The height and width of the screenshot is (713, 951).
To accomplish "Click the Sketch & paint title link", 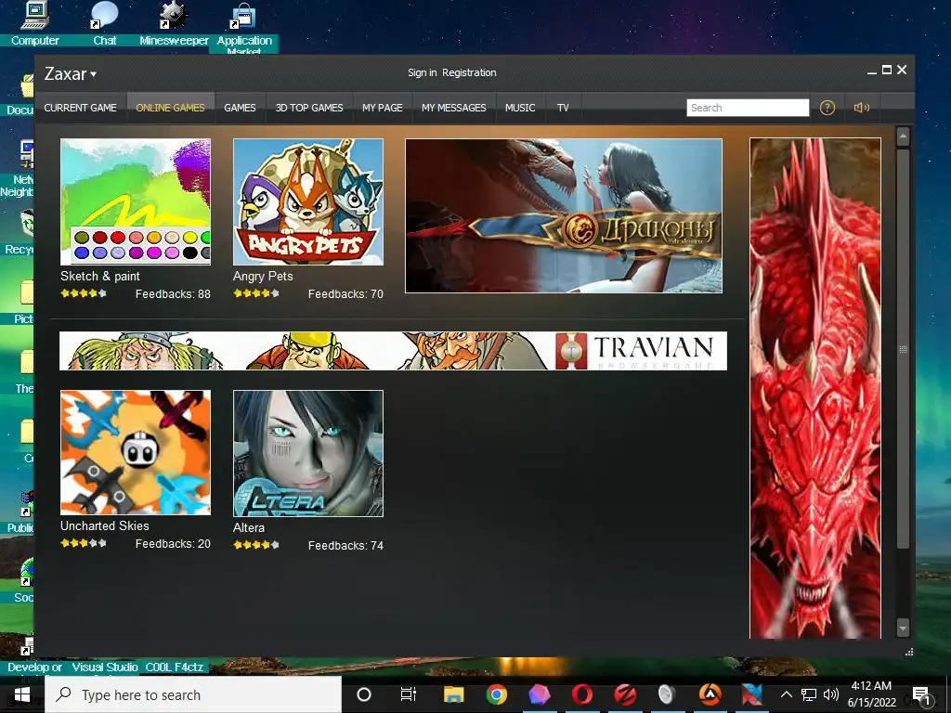I will (100, 277).
